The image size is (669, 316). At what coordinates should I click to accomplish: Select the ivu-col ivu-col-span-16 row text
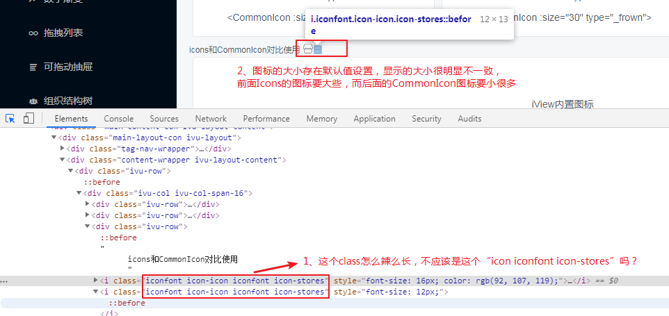(x=167, y=193)
